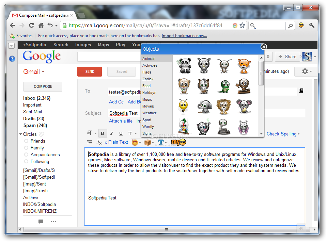Insert the orange fox emoticon
This screenshot has width=327, height=242.
(244, 66)
